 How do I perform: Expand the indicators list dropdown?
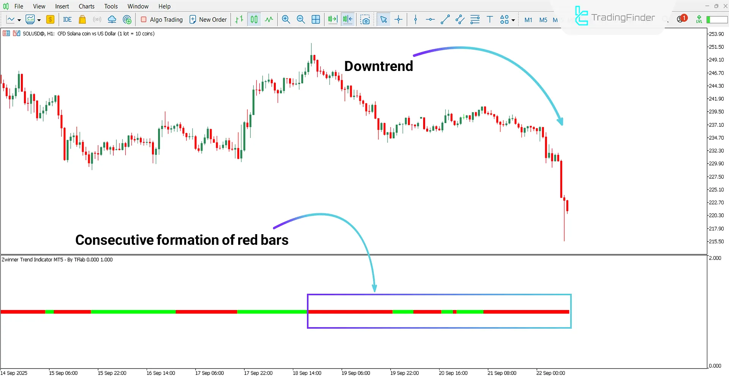click(x=38, y=20)
